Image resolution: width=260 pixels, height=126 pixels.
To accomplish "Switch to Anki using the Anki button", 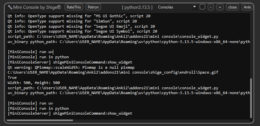I will click(247, 7).
